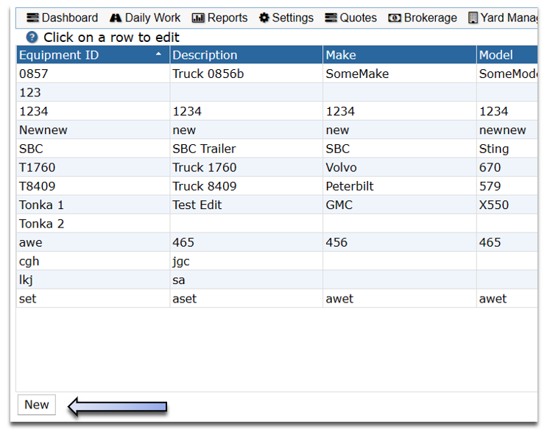Click the Truck 8409 description
550x435 pixels.
pos(246,186)
